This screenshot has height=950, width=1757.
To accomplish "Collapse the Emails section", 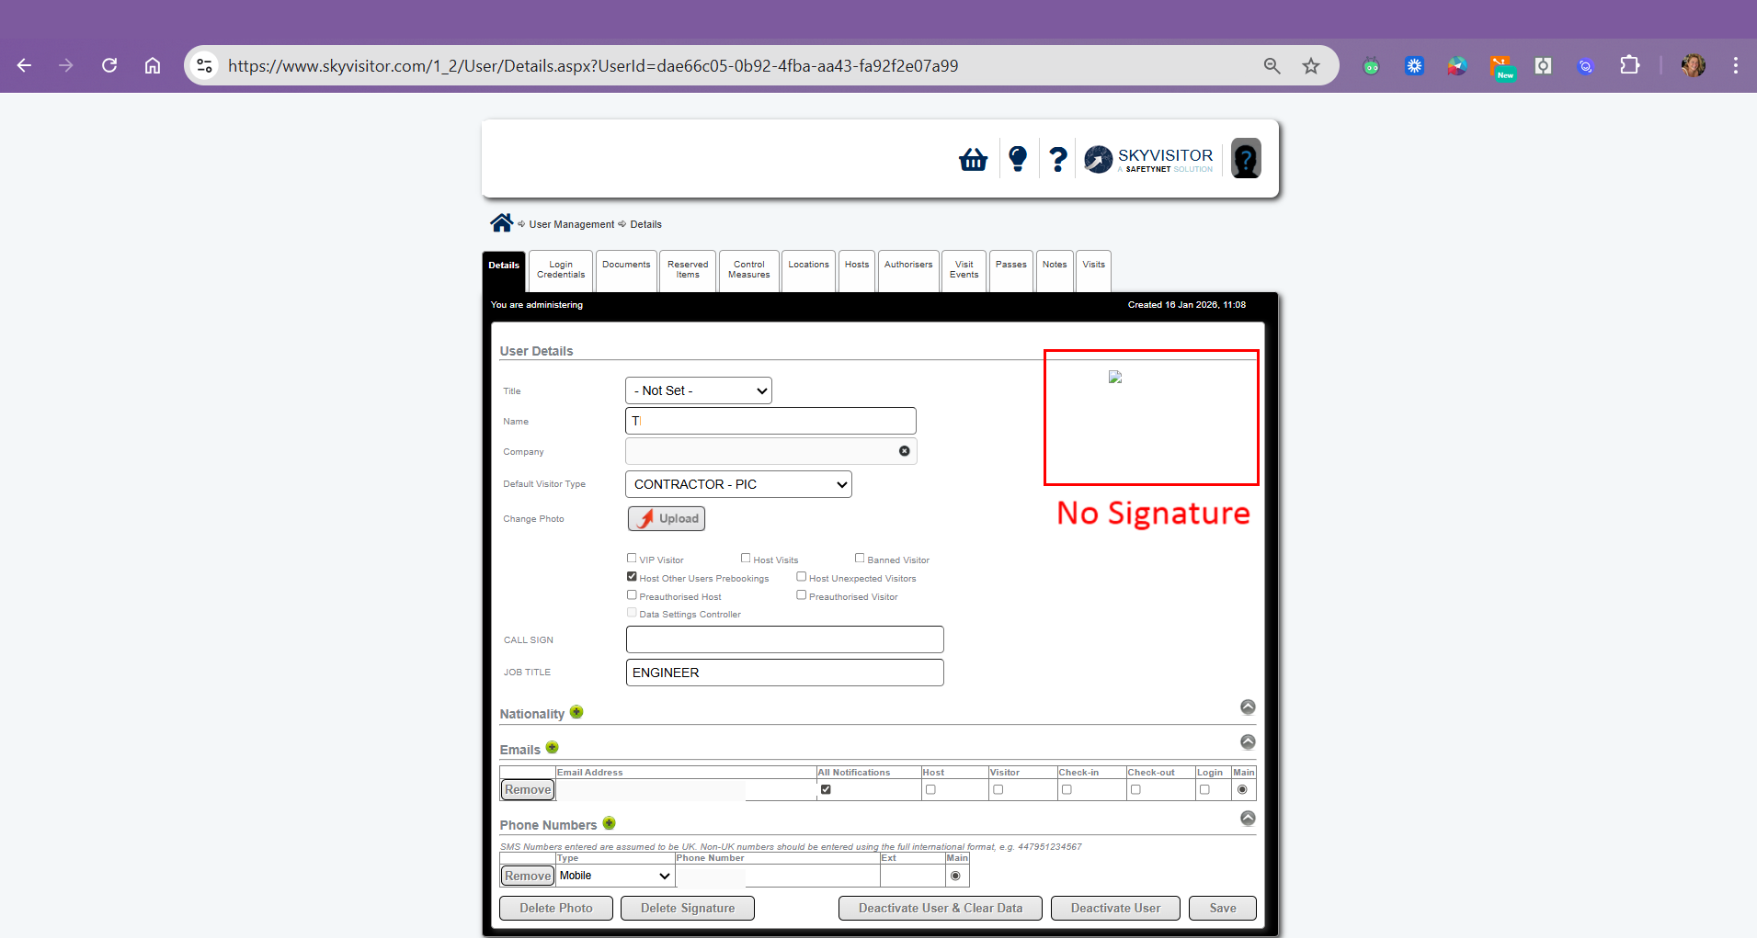I will tap(1248, 741).
